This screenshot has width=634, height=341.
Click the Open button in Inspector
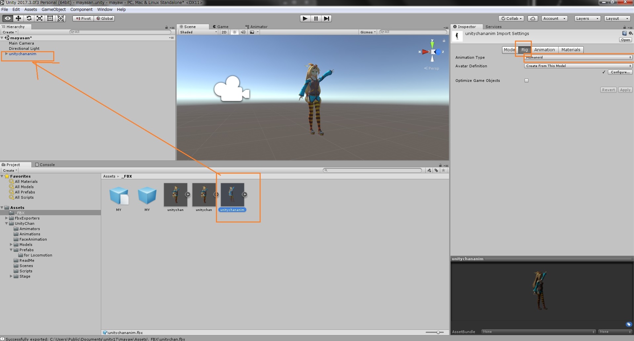(625, 40)
